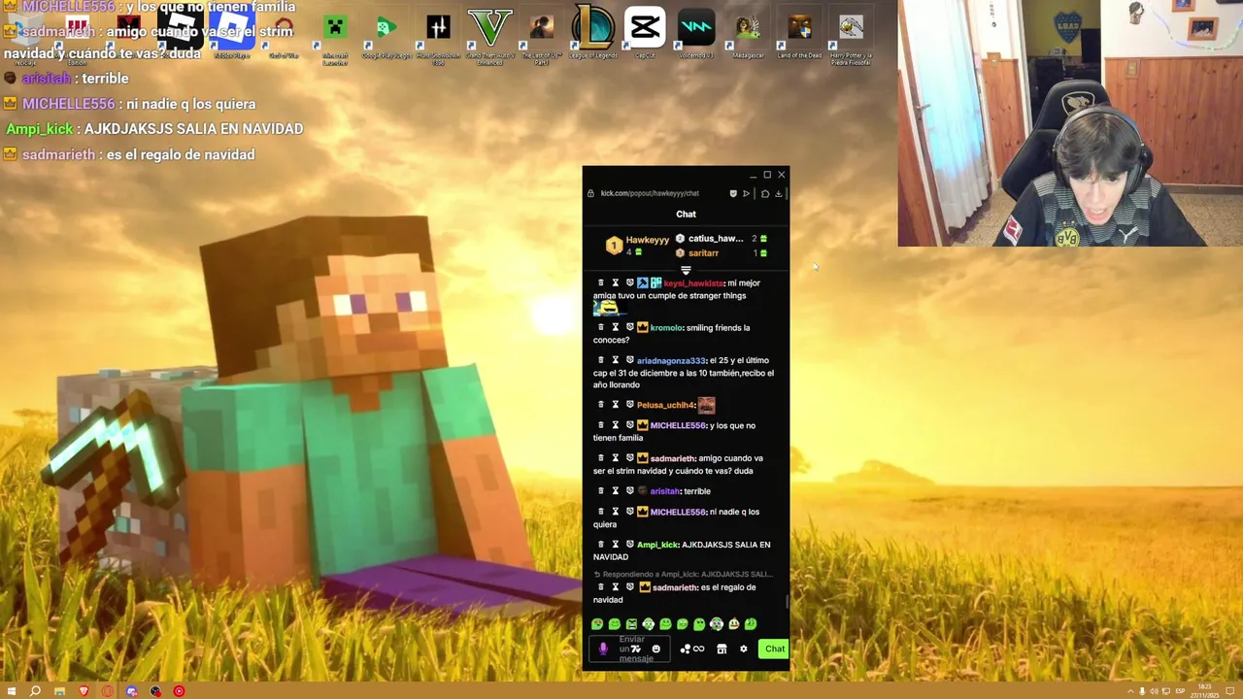1243x699 pixels.
Task: Timeout Ampi_kick with the hourglass icon
Action: (x=615, y=544)
